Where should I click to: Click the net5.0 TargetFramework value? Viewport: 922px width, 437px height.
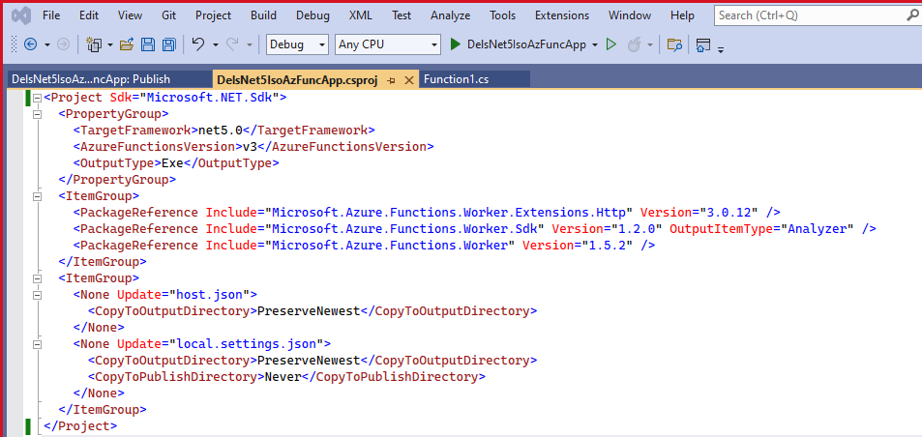pyautogui.click(x=220, y=131)
